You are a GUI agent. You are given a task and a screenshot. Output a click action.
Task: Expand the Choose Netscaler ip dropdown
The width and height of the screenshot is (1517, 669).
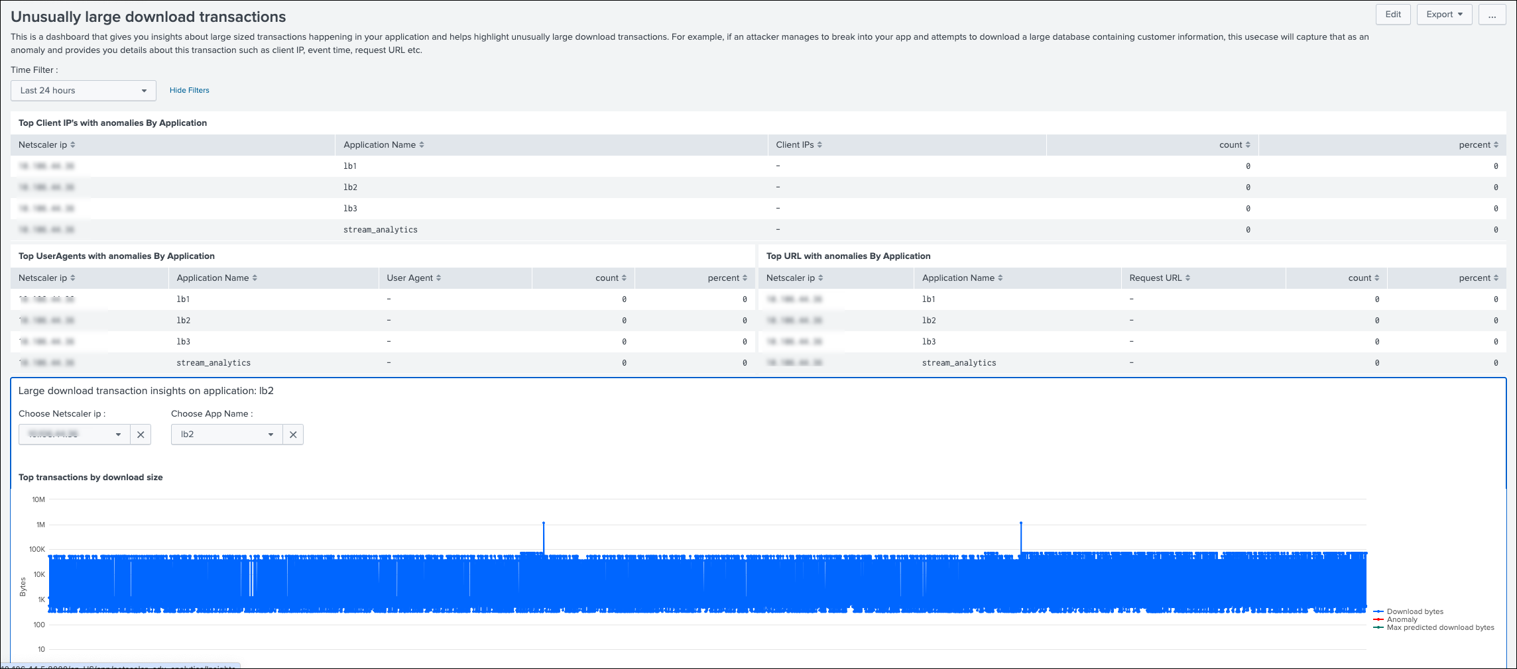pyautogui.click(x=74, y=435)
